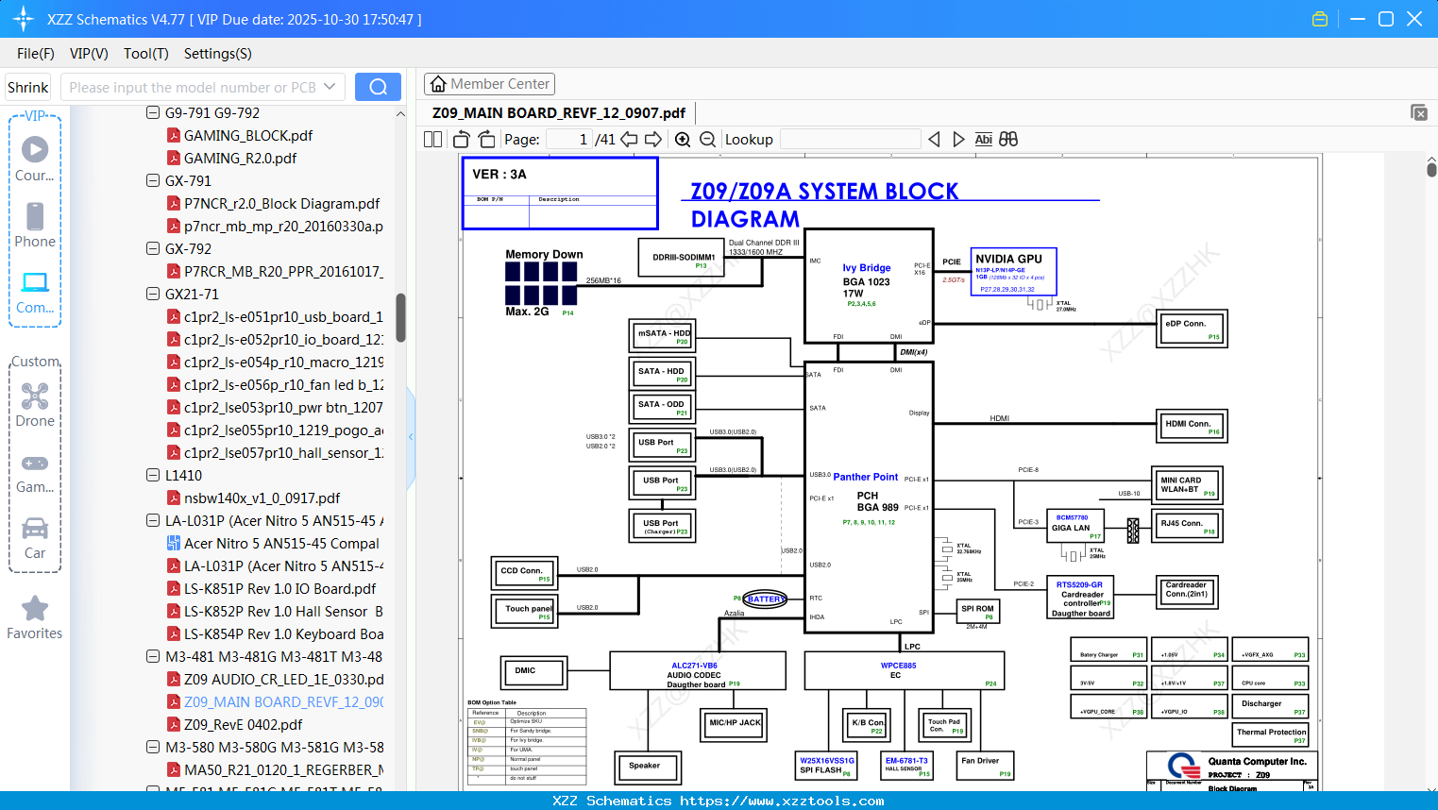
Task: Open GAMING_BLOCK.pdf from the tree
Action: coord(248,136)
